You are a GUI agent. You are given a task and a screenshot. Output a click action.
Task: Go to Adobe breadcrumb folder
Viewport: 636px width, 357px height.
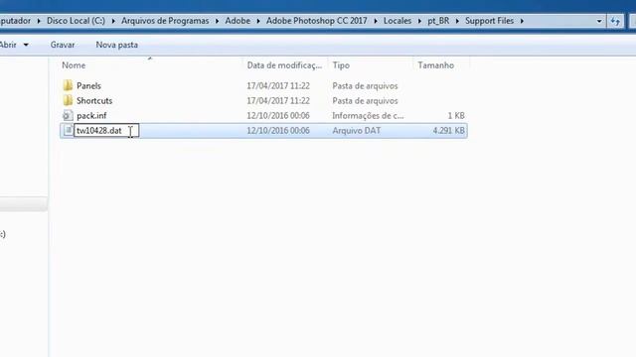pos(238,21)
